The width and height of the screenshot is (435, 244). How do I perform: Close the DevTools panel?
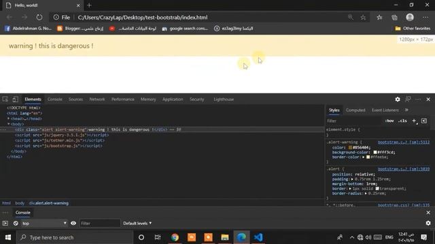click(x=428, y=99)
